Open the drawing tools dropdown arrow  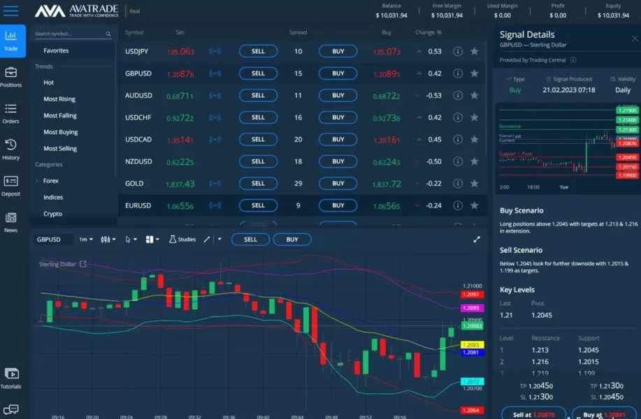[x=219, y=240]
